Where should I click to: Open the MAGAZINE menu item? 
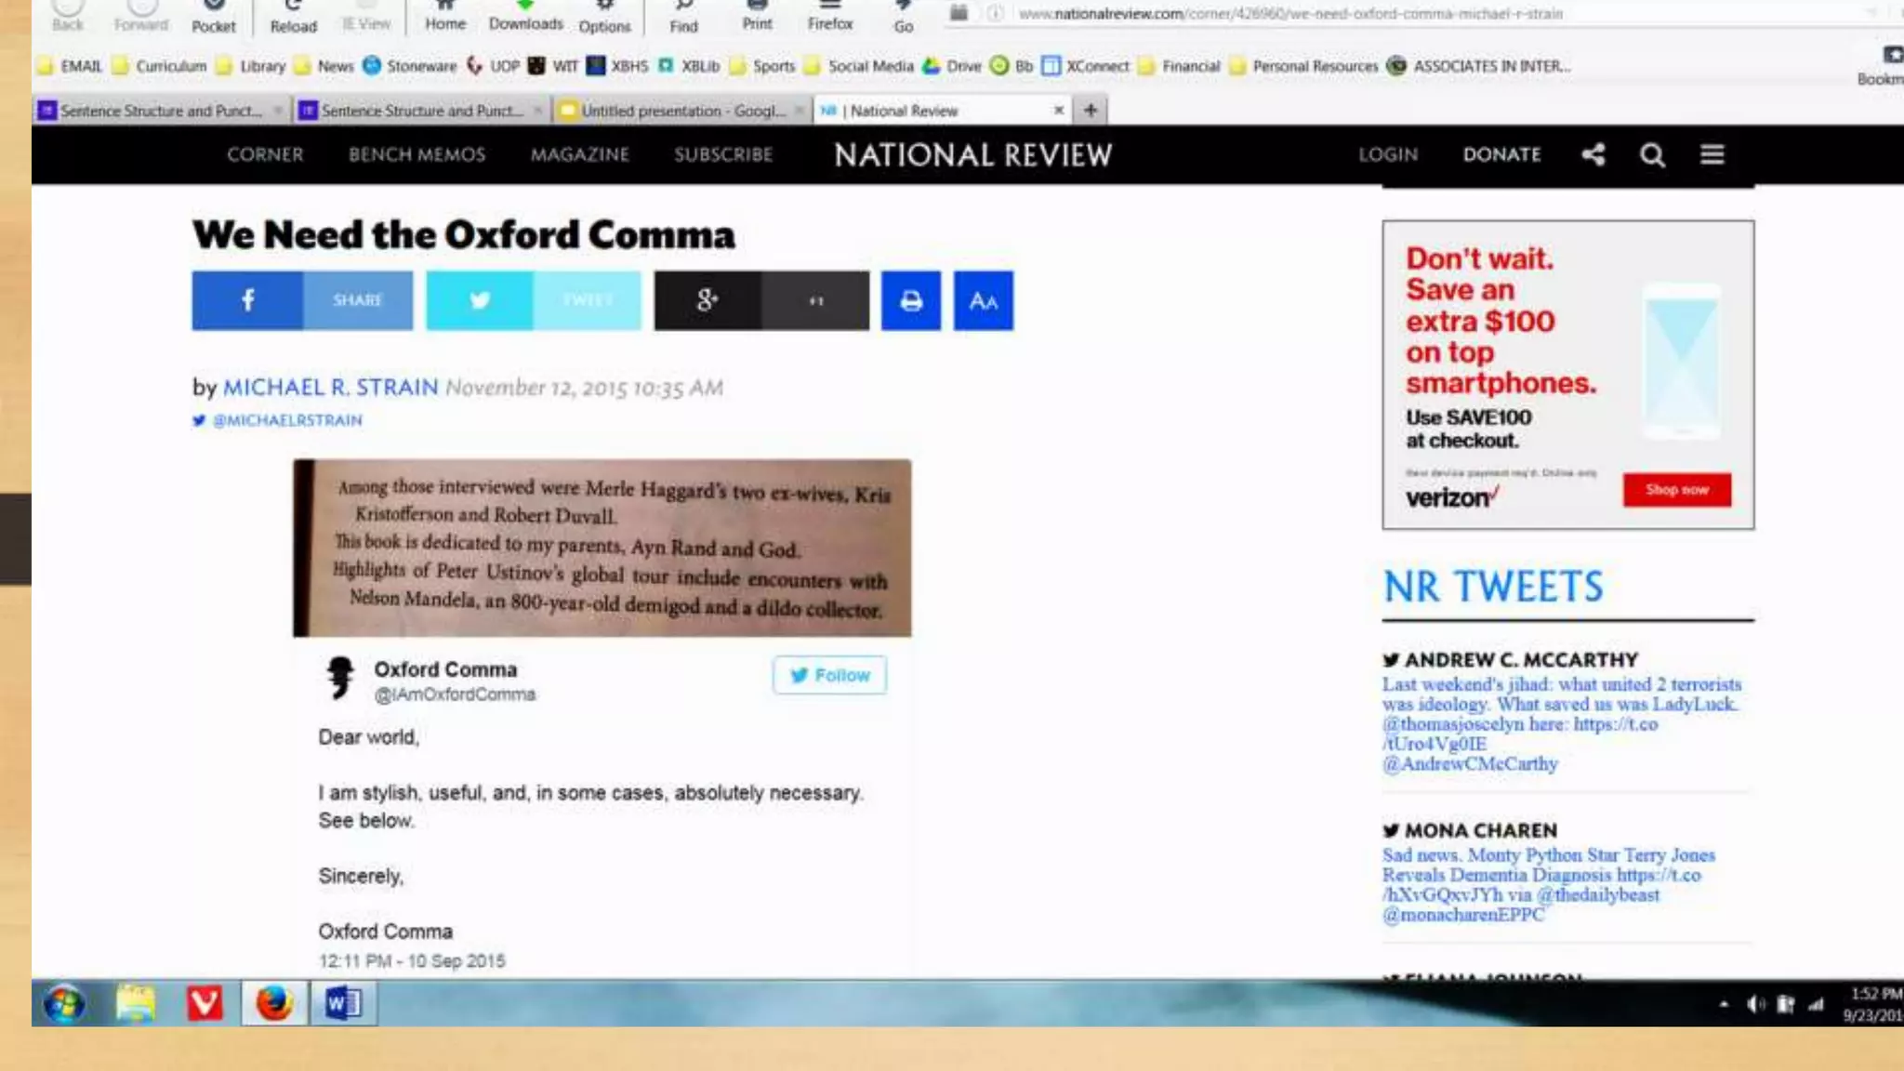pos(579,154)
